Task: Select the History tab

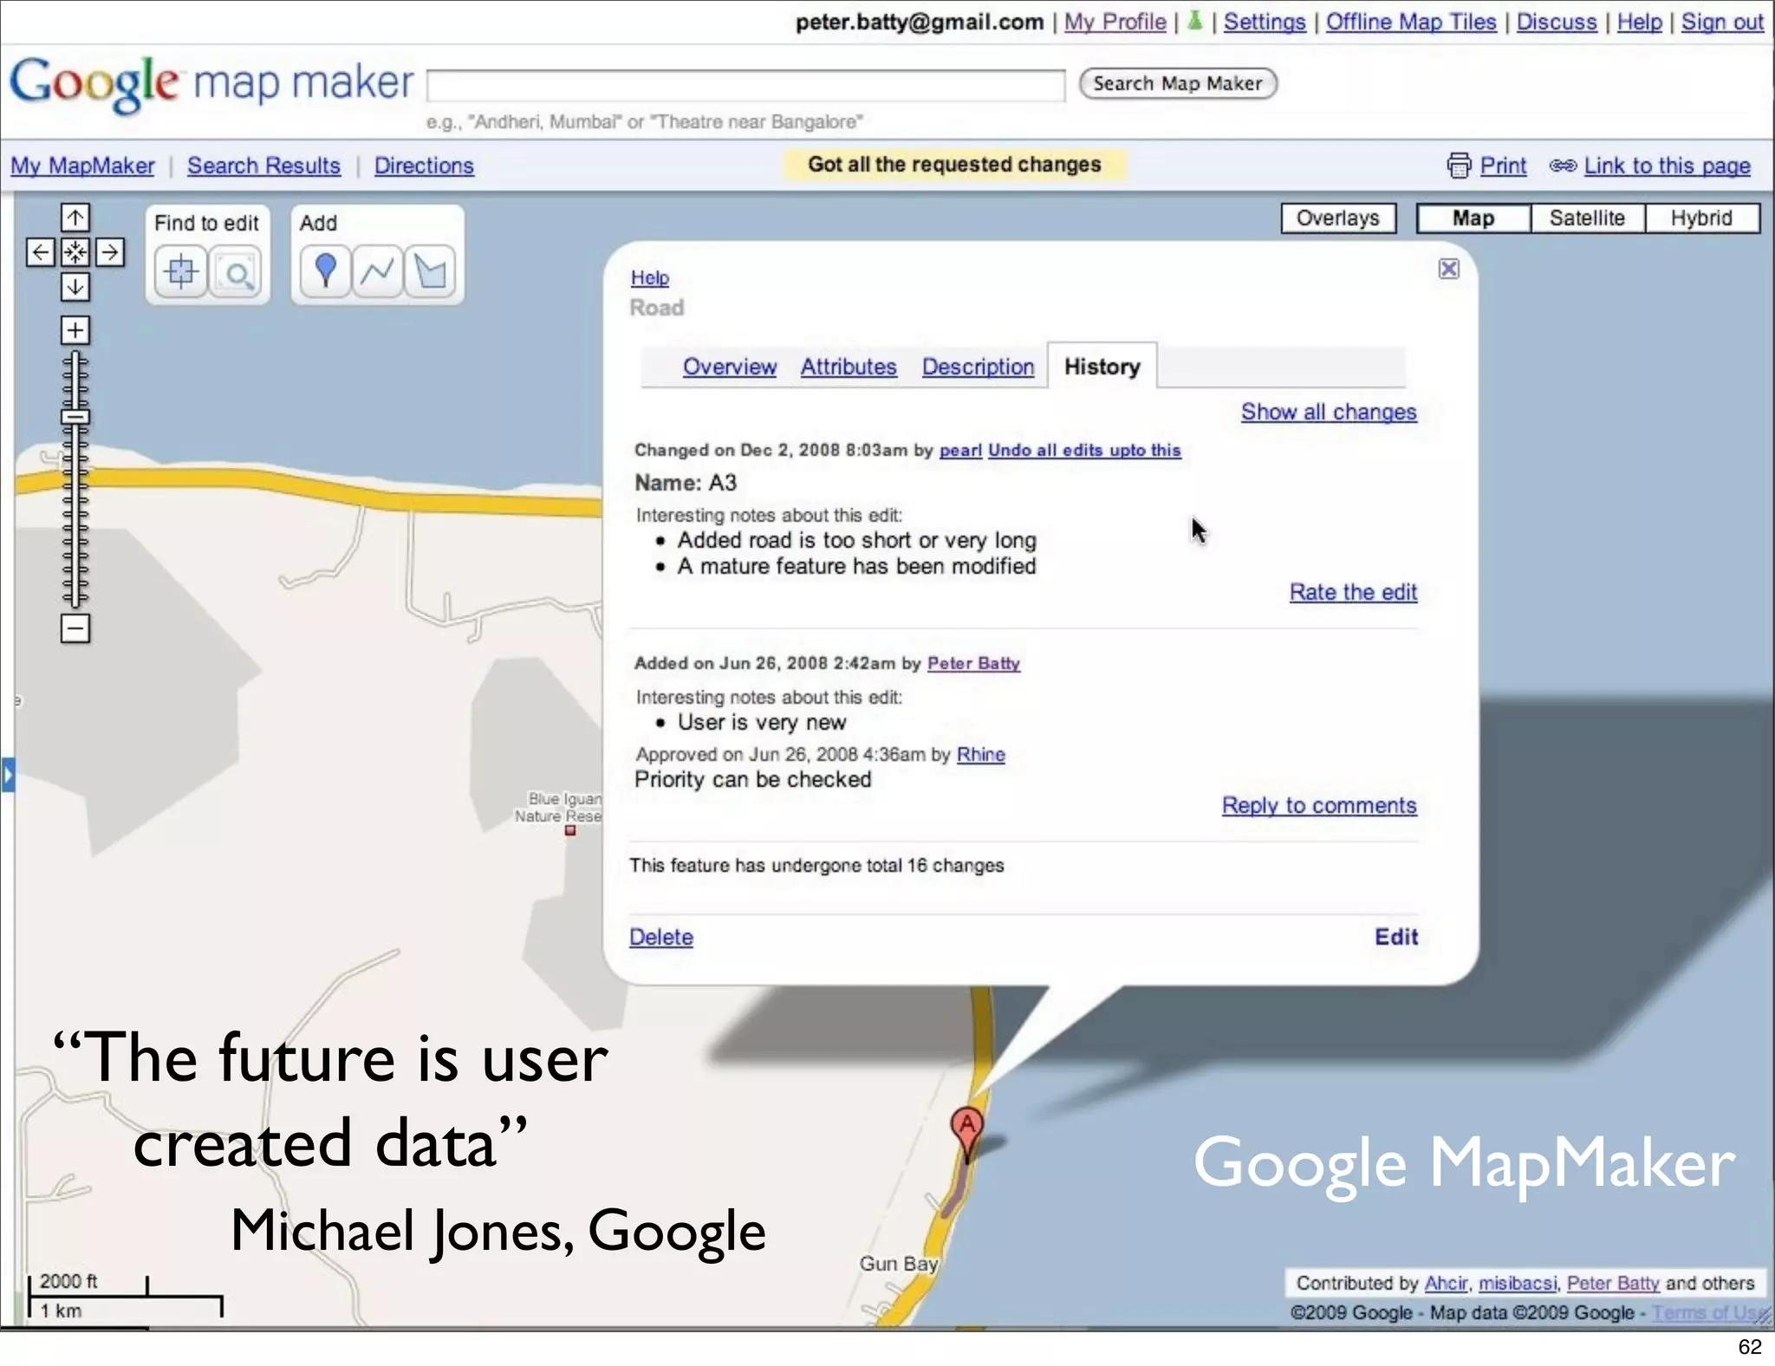Action: pos(1102,367)
